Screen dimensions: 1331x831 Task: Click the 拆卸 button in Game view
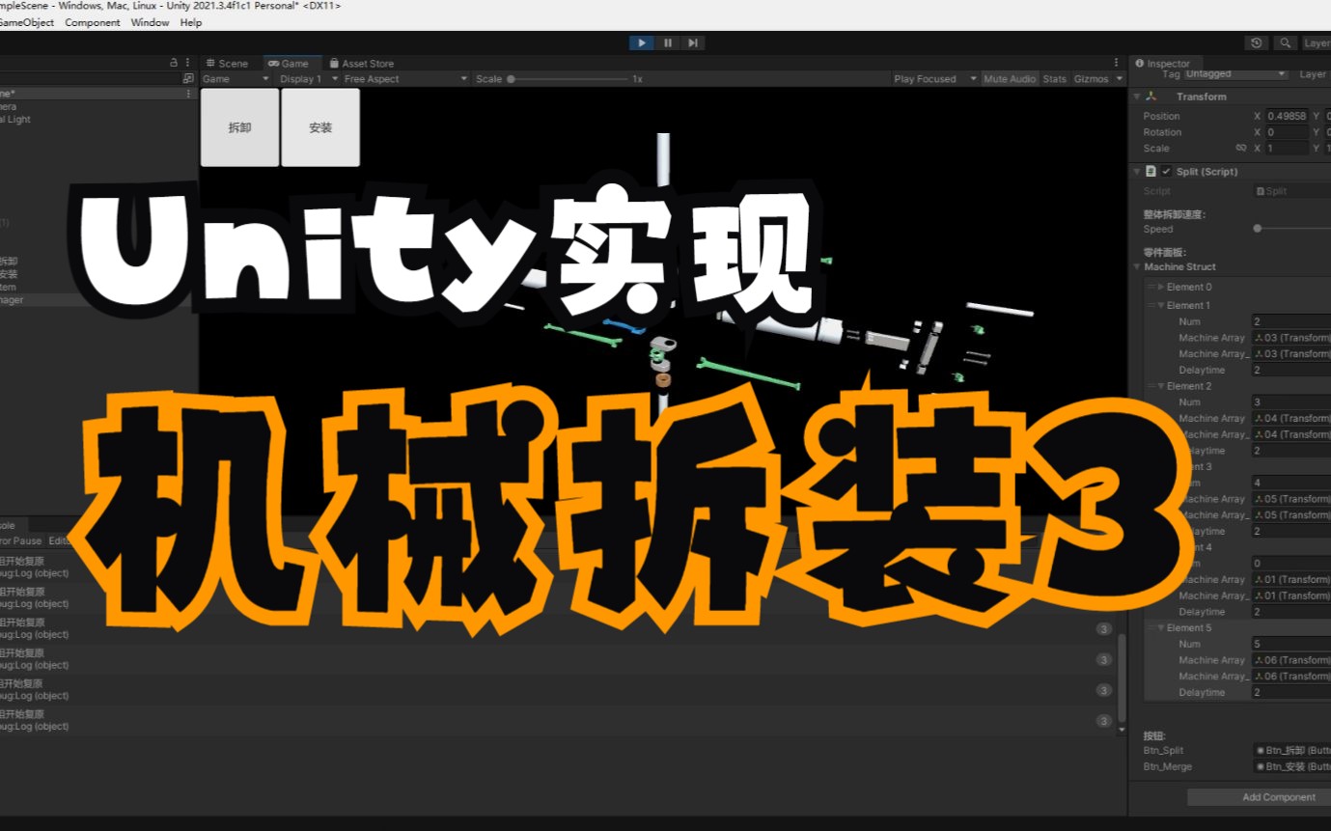click(239, 127)
